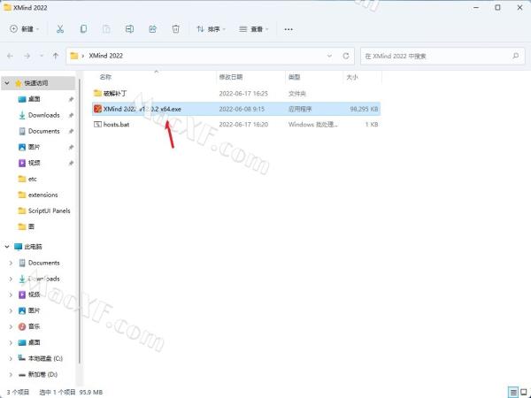Click the Delete trash icon

pyautogui.click(x=175, y=29)
